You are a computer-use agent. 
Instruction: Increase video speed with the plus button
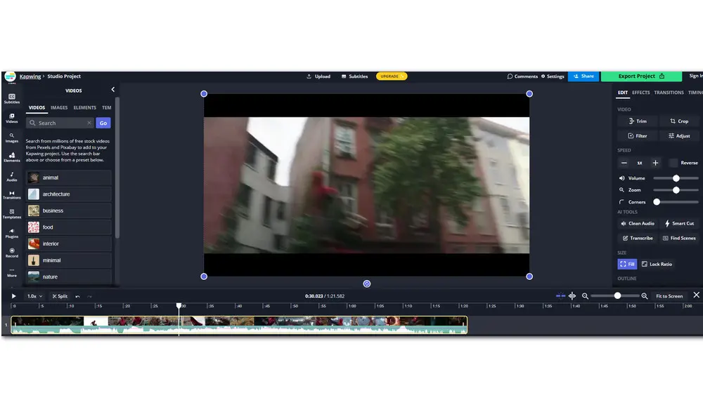[x=655, y=163]
